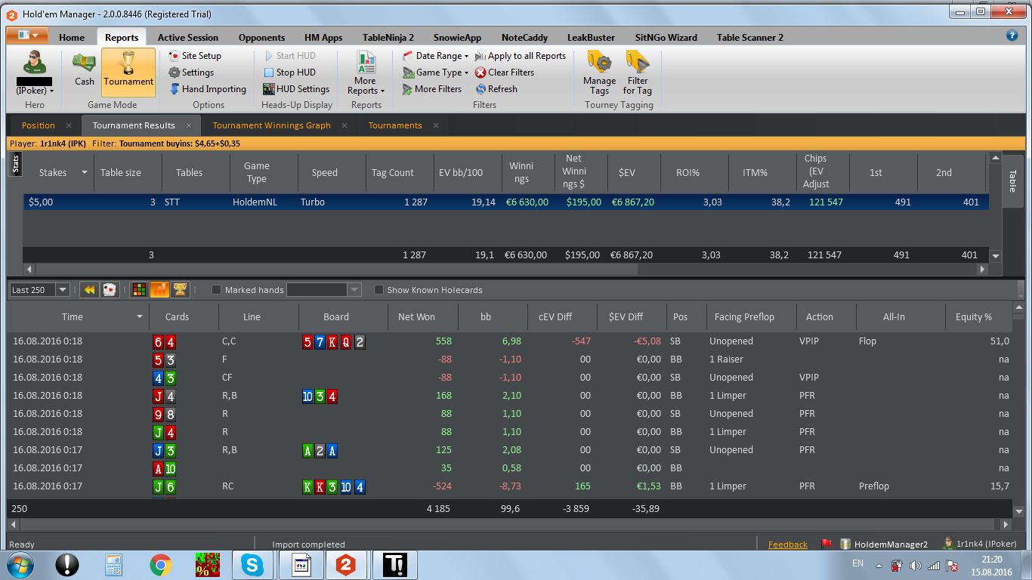Check Show Known Holecards
Screen dimensions: 1032x580
point(379,290)
